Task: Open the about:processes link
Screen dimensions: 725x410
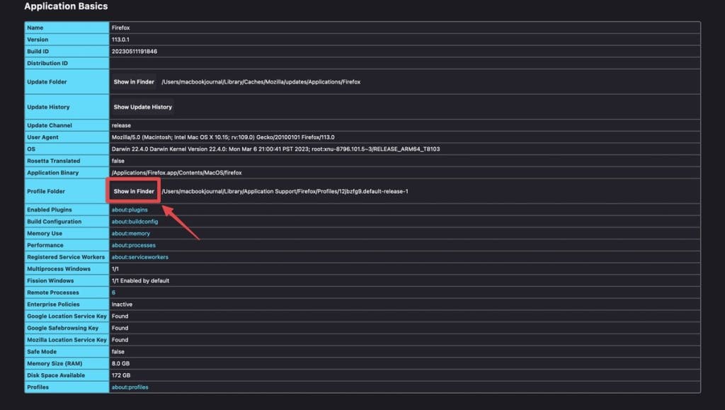Action: pyautogui.click(x=133, y=246)
